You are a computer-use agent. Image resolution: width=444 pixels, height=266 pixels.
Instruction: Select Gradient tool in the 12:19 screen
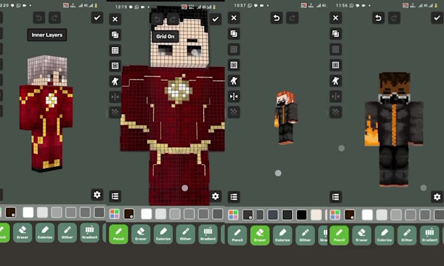[208, 234]
